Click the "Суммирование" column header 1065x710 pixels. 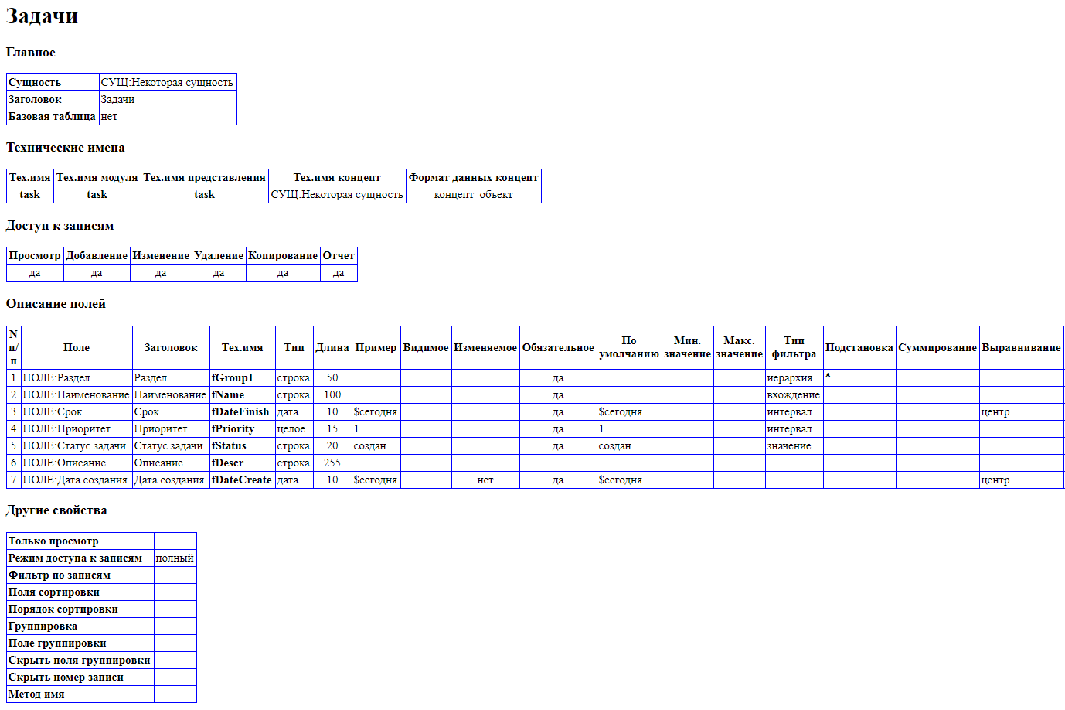(x=937, y=347)
